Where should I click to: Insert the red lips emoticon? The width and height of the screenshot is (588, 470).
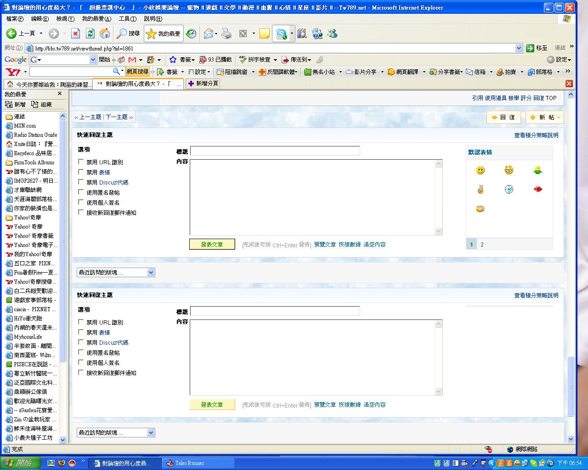(x=537, y=189)
